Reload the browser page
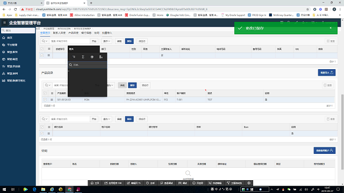Screen dimensions: 344x193 pos(16,9)
